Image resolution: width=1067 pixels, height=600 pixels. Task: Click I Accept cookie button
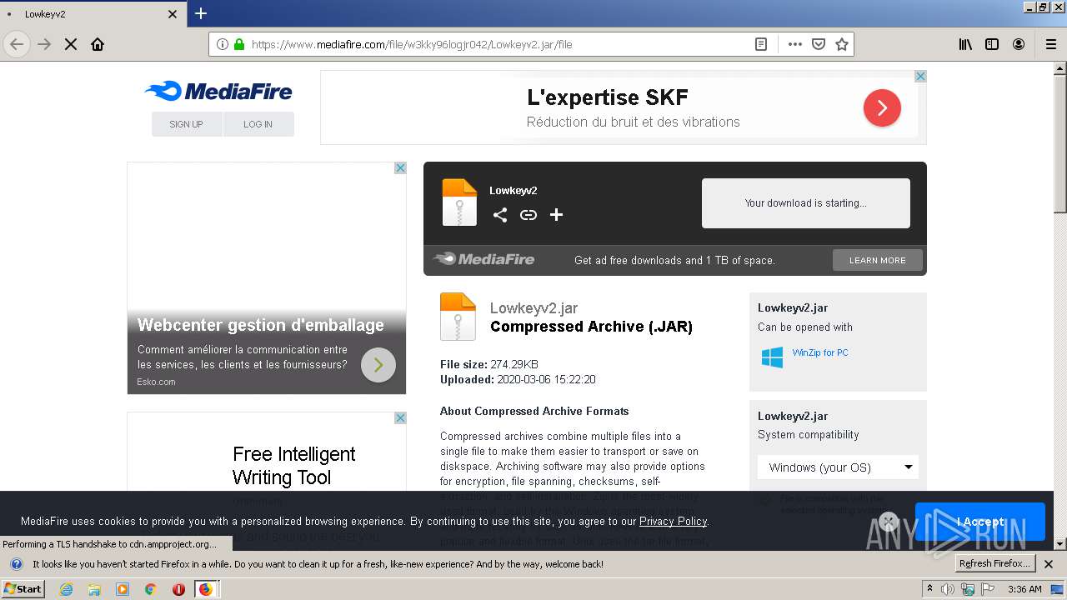click(x=979, y=522)
